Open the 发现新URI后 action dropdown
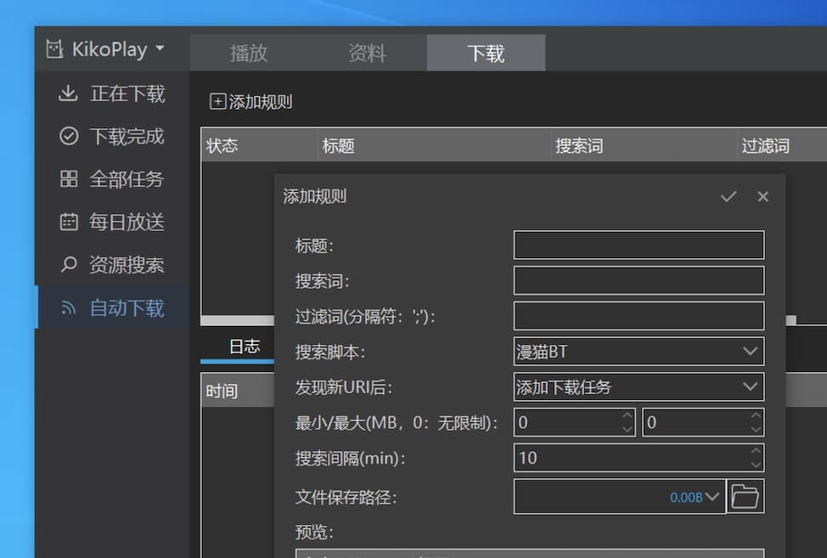This screenshot has width=827, height=558. (639, 386)
